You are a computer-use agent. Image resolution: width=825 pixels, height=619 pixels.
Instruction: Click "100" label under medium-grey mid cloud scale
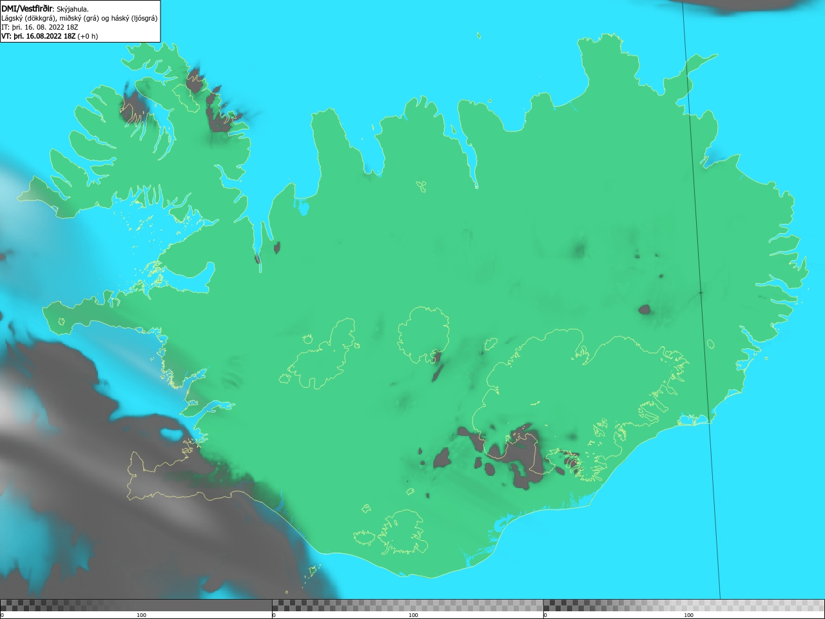click(413, 615)
